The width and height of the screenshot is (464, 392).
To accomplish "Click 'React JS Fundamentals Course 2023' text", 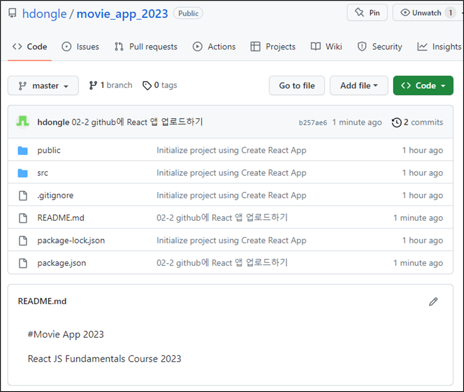I will tap(104, 358).
